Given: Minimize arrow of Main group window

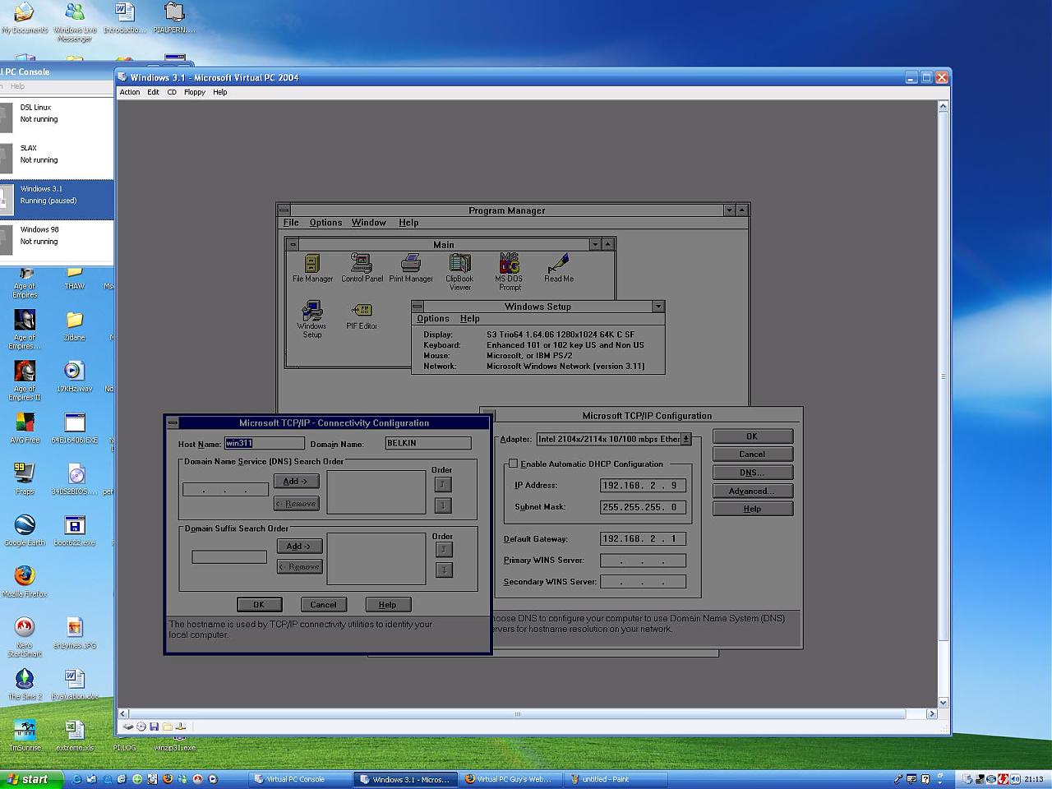Looking at the screenshot, I should tap(595, 244).
